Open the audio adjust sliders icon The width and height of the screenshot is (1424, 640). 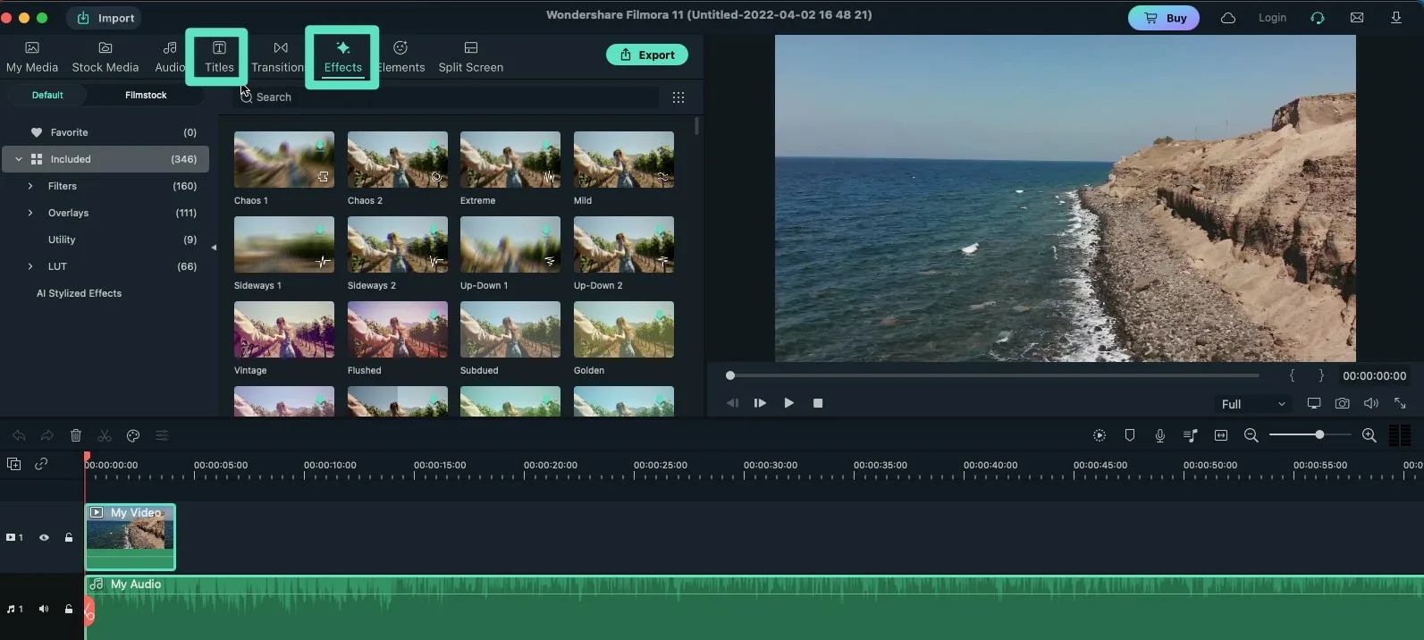click(x=162, y=435)
